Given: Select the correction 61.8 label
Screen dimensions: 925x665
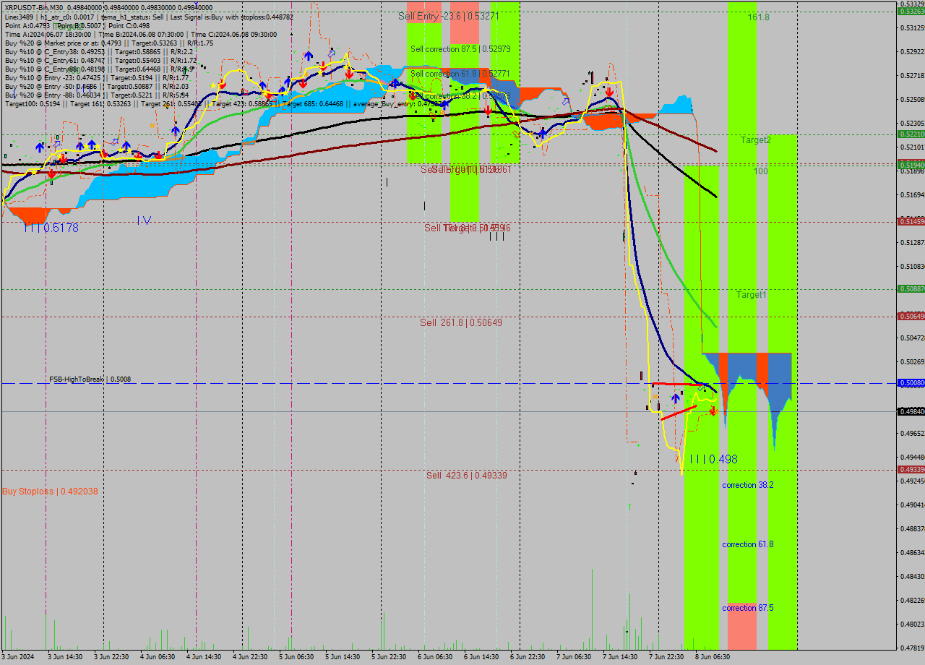Looking at the screenshot, I should tap(747, 544).
